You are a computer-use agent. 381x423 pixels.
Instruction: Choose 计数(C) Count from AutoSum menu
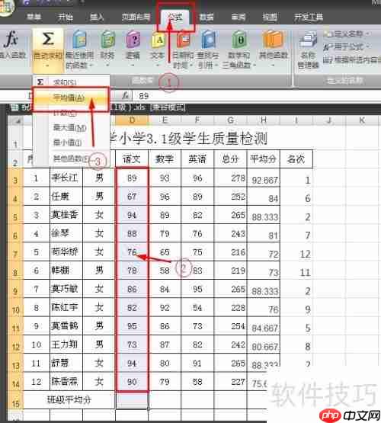[71, 114]
